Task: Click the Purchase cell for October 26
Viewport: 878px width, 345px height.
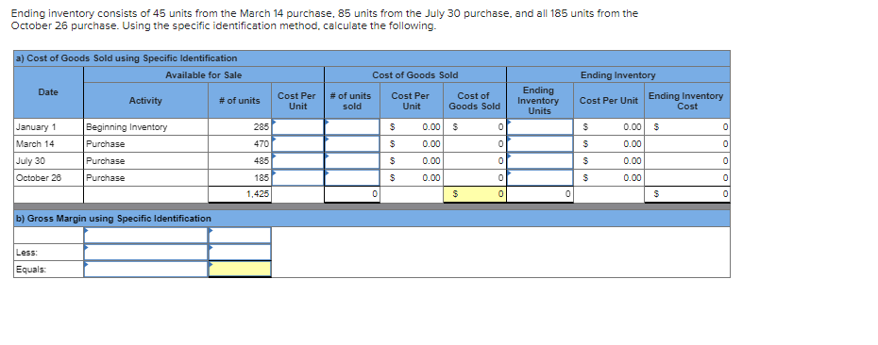Action: pos(145,178)
